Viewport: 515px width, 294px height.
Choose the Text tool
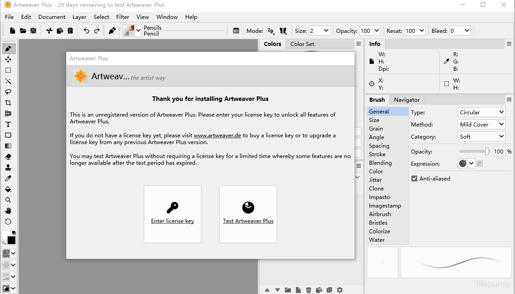coord(8,124)
